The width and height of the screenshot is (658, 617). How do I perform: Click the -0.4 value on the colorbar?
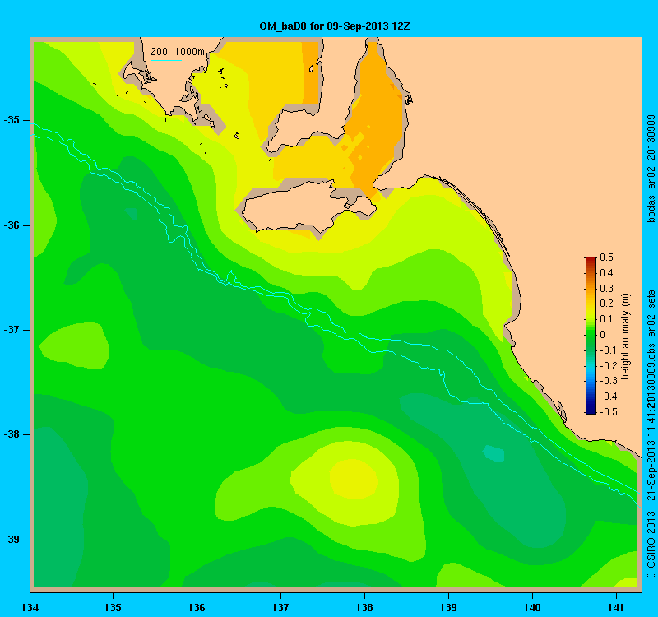pyautogui.click(x=607, y=397)
